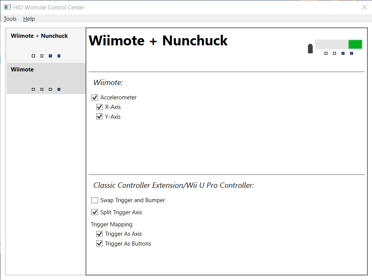Uncheck the X-Axis option

coord(99,107)
